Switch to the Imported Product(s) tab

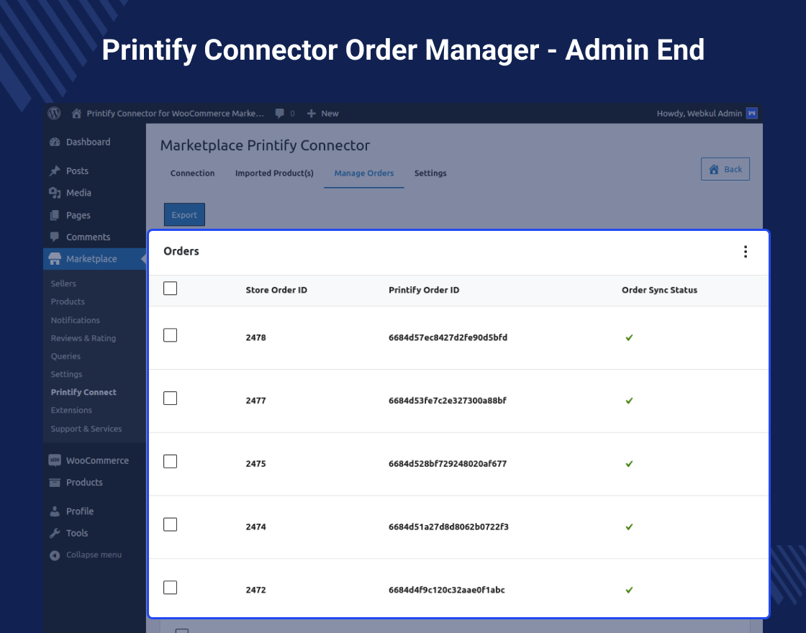(x=274, y=173)
